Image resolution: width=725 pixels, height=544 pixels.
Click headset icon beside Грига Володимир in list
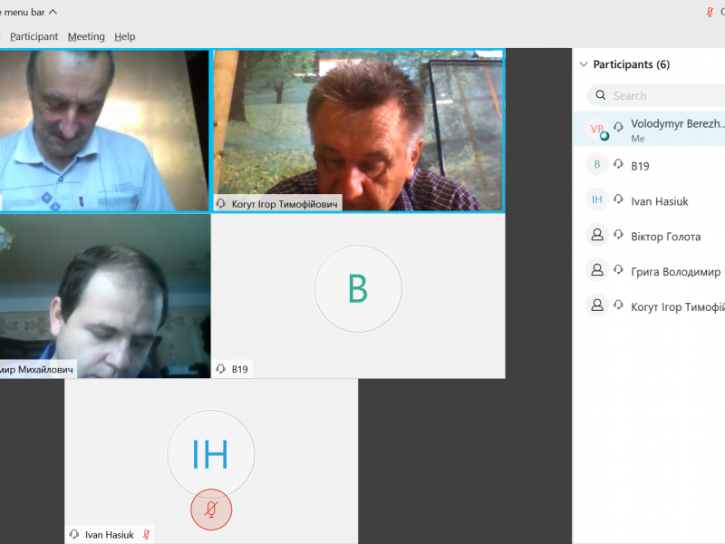coord(618,271)
